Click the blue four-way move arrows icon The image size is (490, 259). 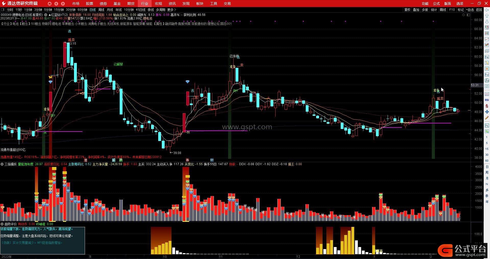487,112
